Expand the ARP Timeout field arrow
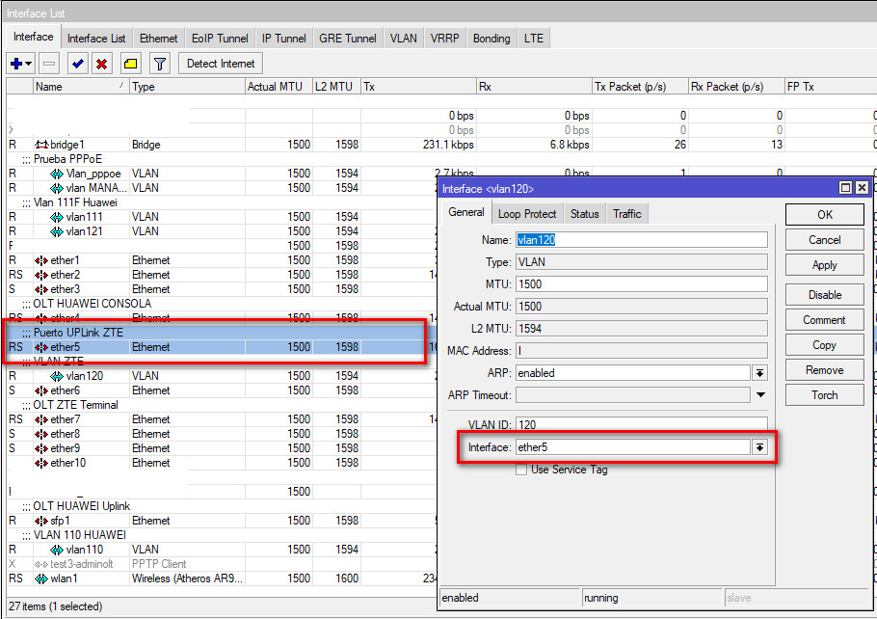Image resolution: width=877 pixels, height=619 pixels. 759,395
